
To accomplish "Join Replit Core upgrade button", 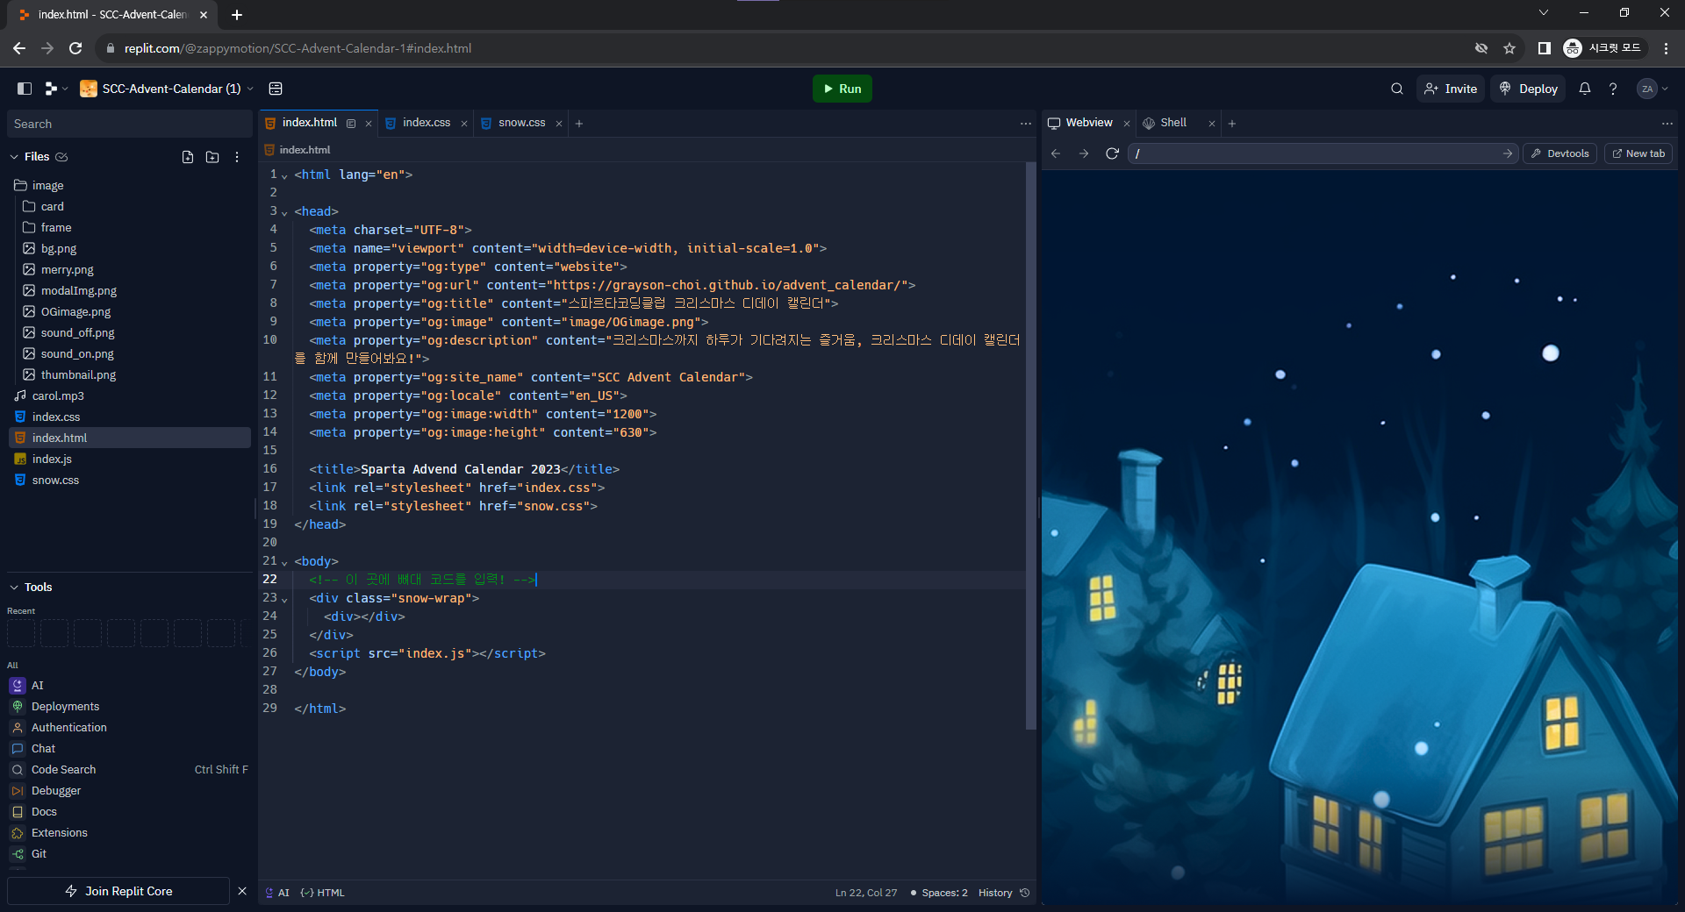I will pos(118,891).
